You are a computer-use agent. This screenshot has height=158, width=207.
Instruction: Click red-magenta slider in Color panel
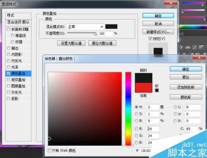pyautogui.click(x=193, y=17)
